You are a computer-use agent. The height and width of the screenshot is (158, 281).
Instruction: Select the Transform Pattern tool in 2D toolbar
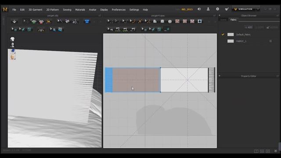pos(110,22)
